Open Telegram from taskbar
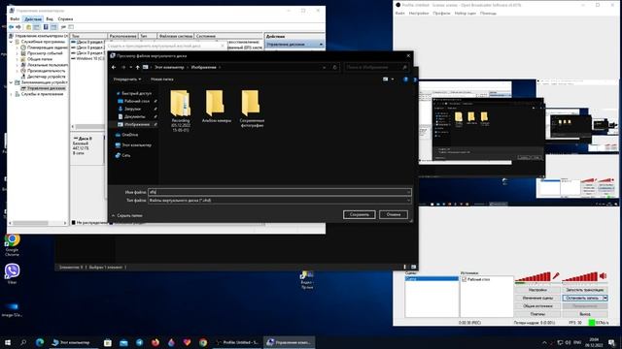 [x=140, y=342]
